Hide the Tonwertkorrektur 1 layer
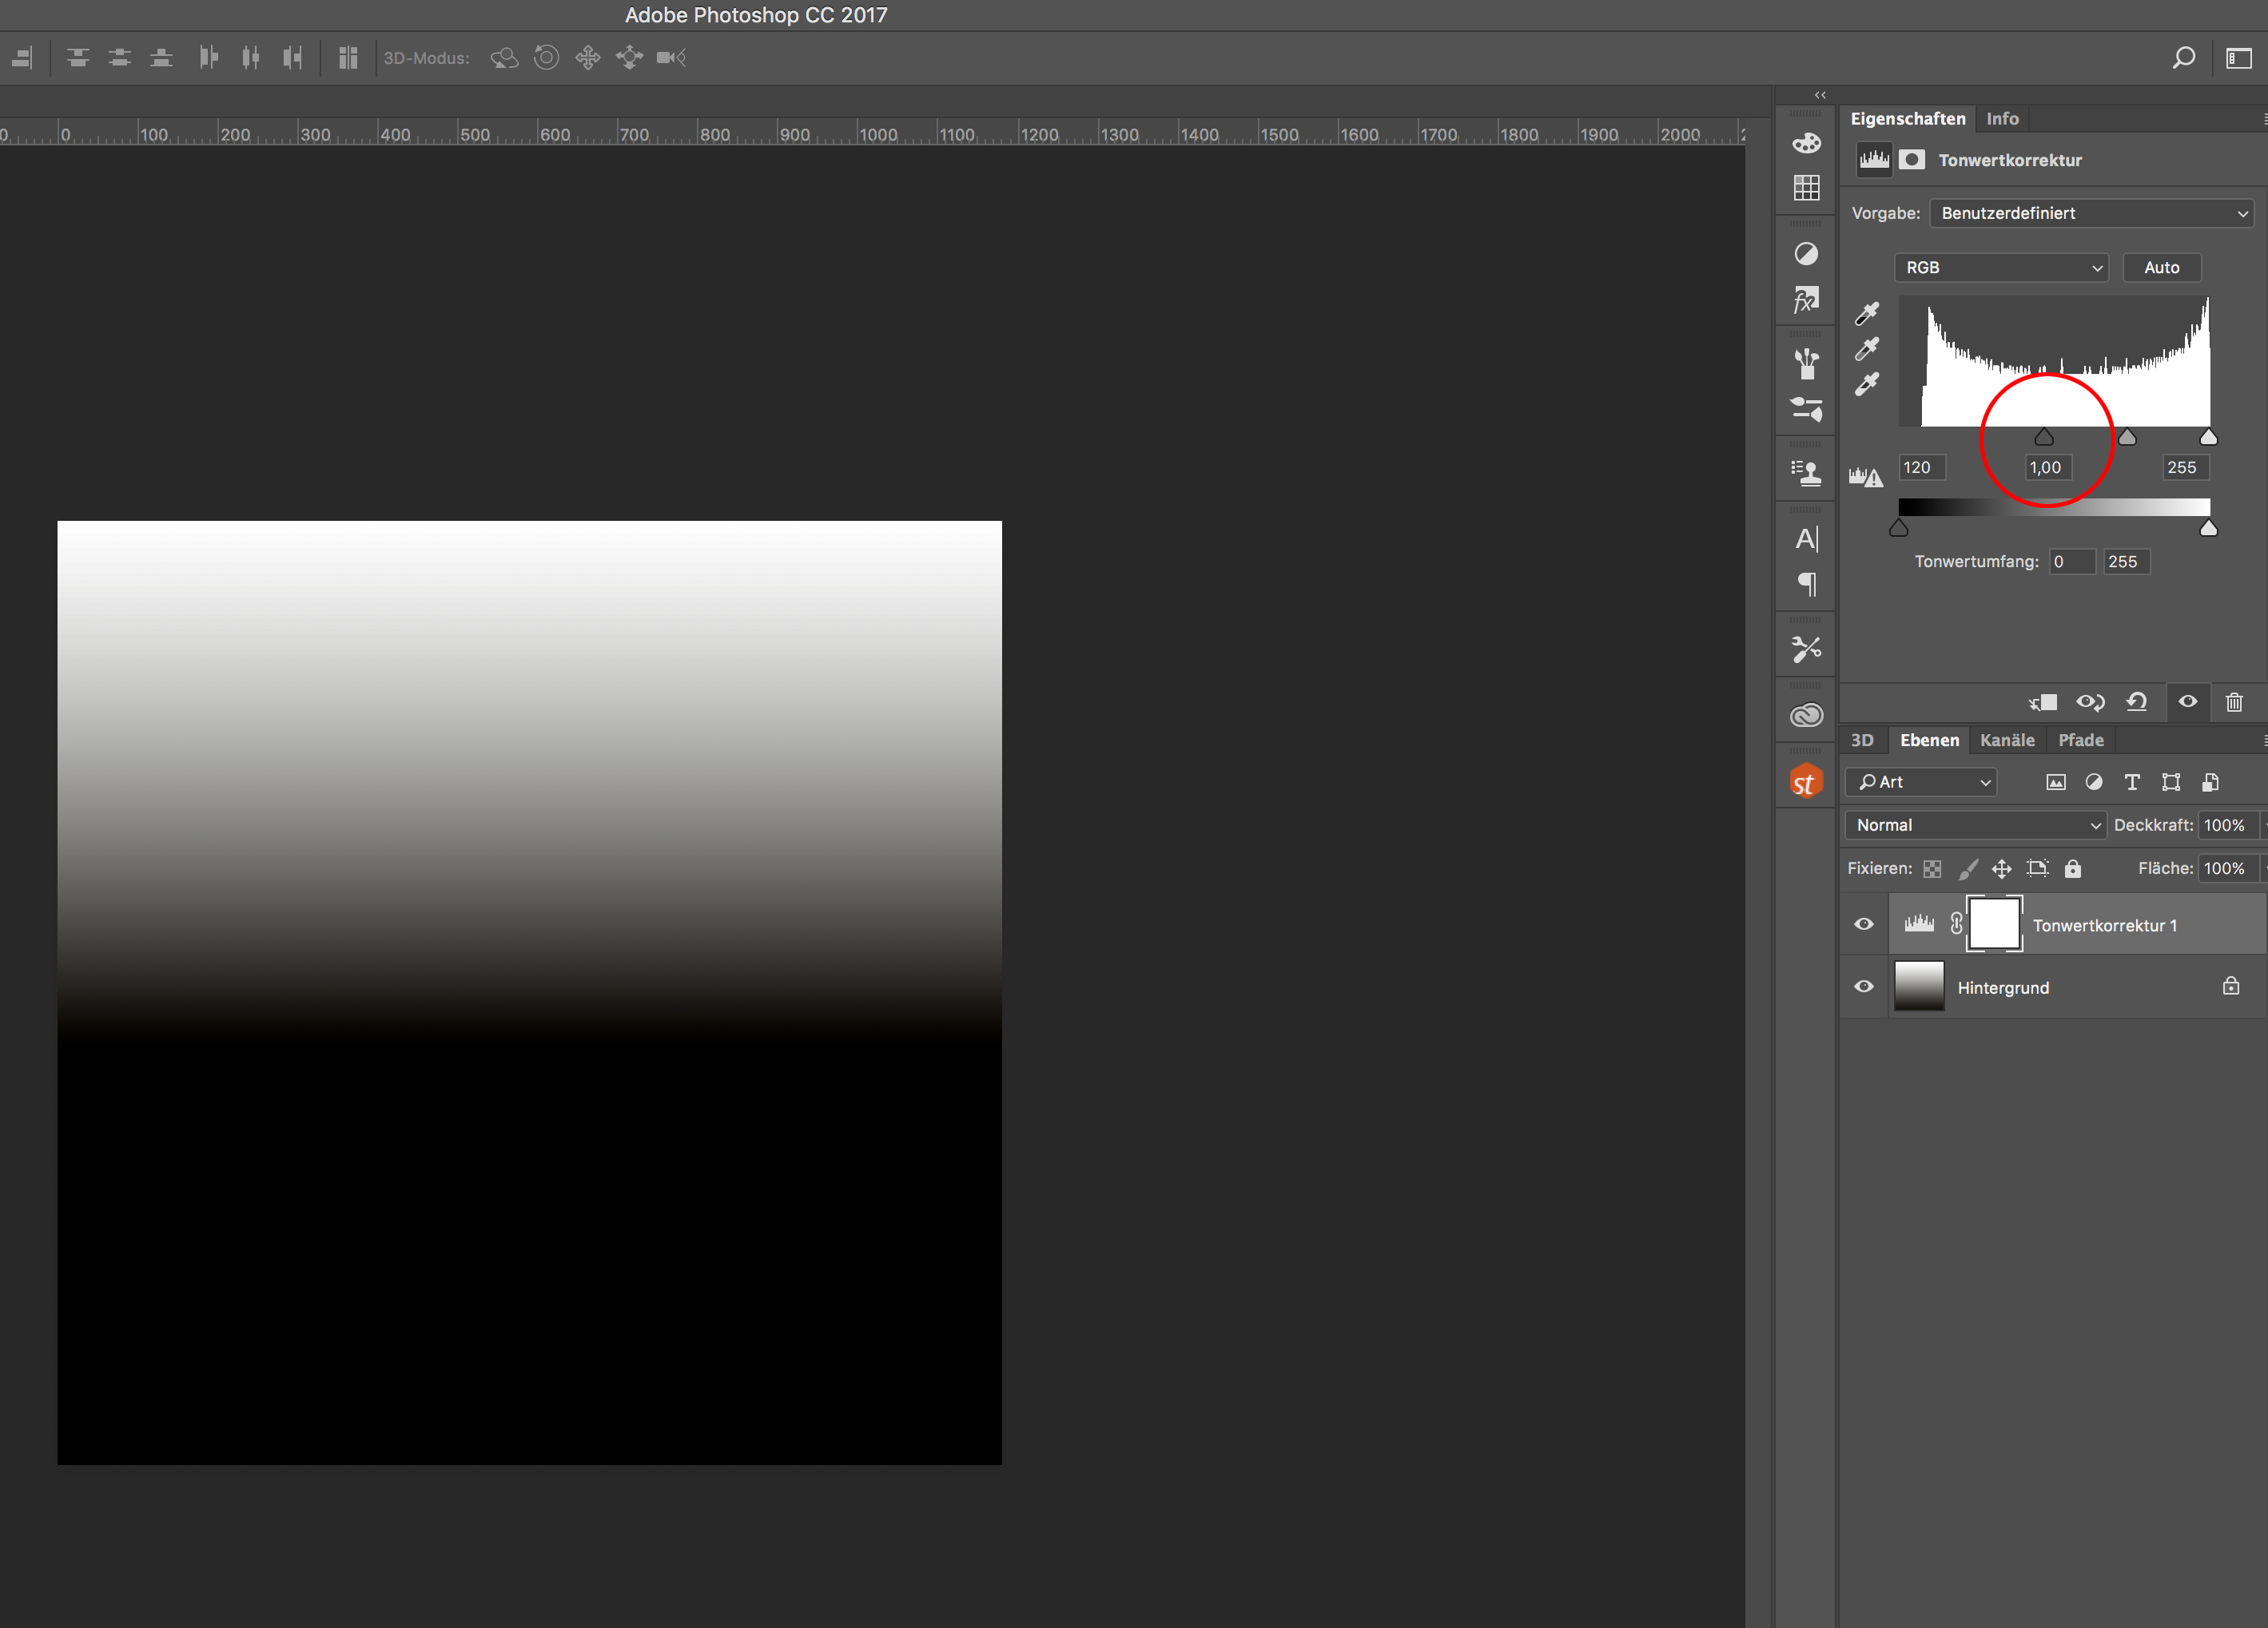The height and width of the screenshot is (1628, 2268). (1864, 924)
